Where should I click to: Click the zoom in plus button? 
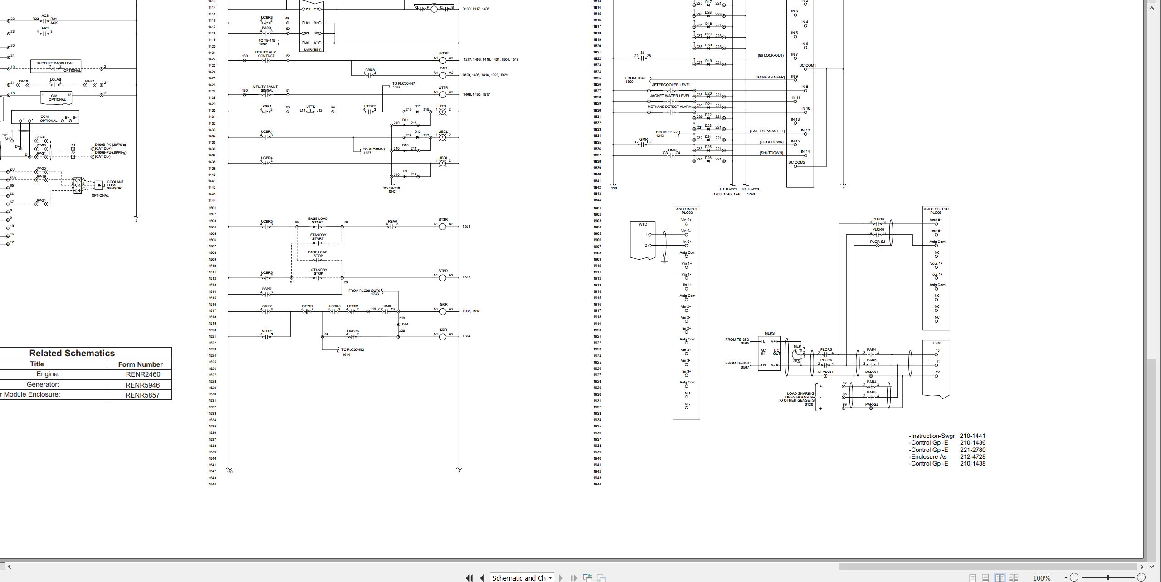pyautogui.click(x=1142, y=577)
